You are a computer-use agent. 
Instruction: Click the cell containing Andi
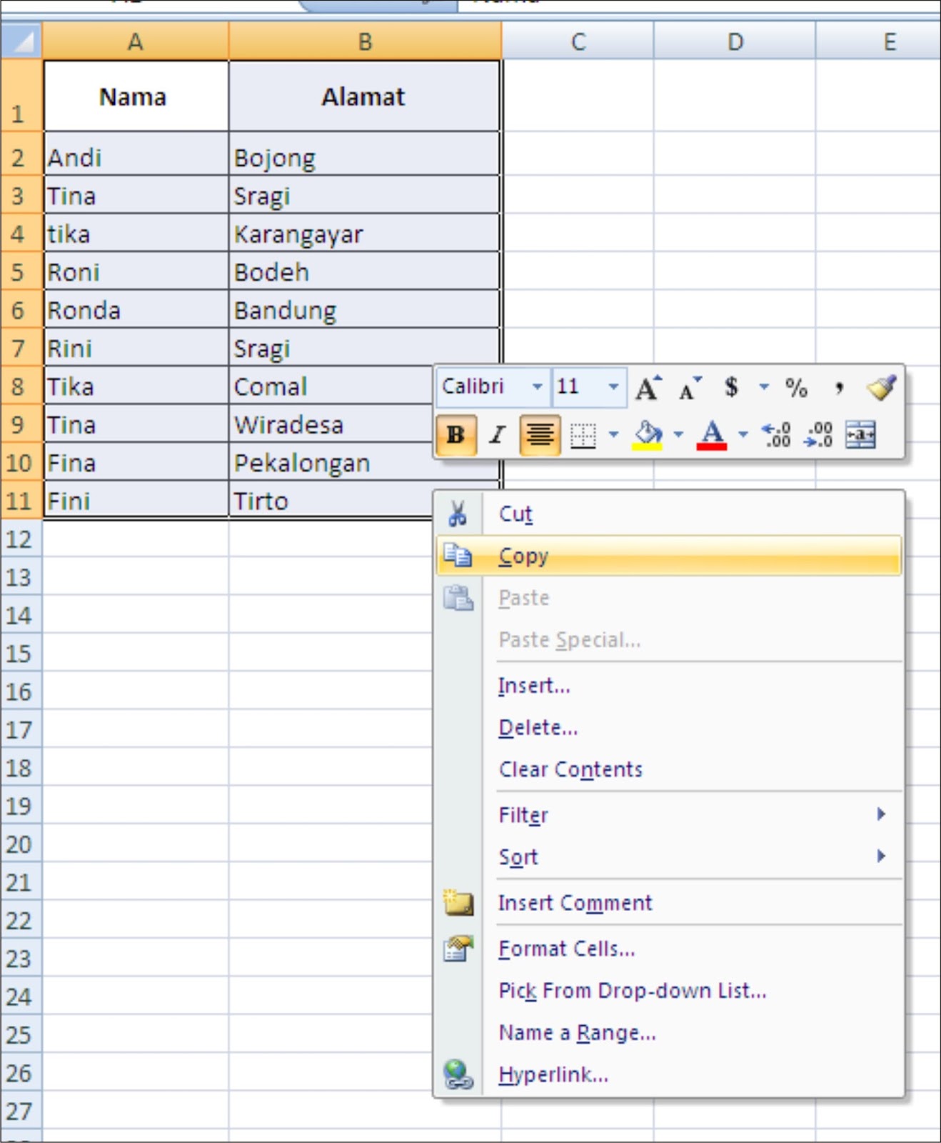coord(136,154)
